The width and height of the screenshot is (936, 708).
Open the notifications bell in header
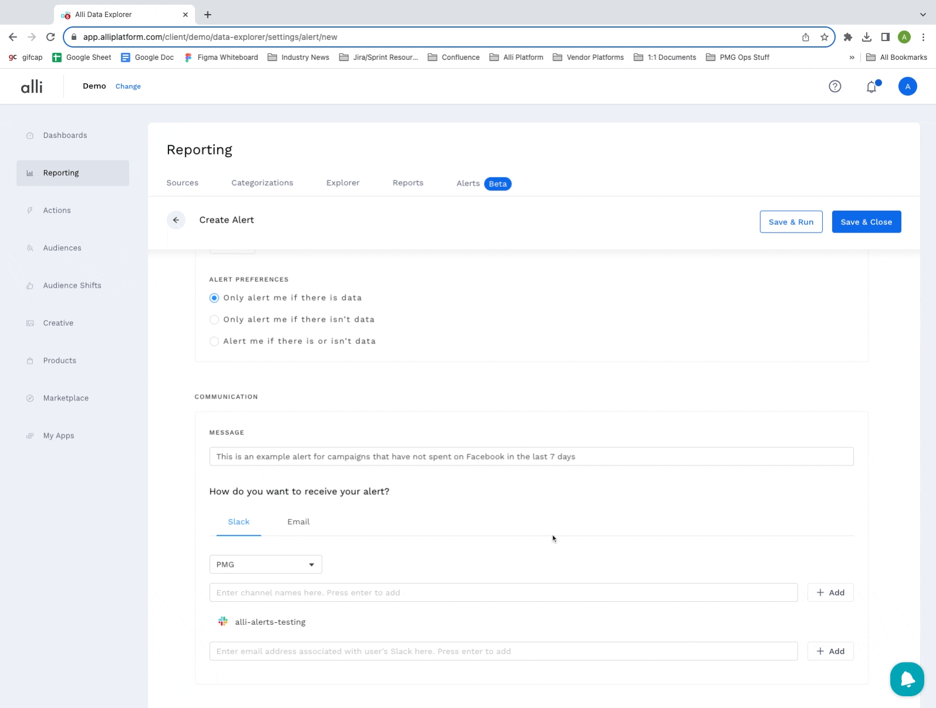(871, 87)
